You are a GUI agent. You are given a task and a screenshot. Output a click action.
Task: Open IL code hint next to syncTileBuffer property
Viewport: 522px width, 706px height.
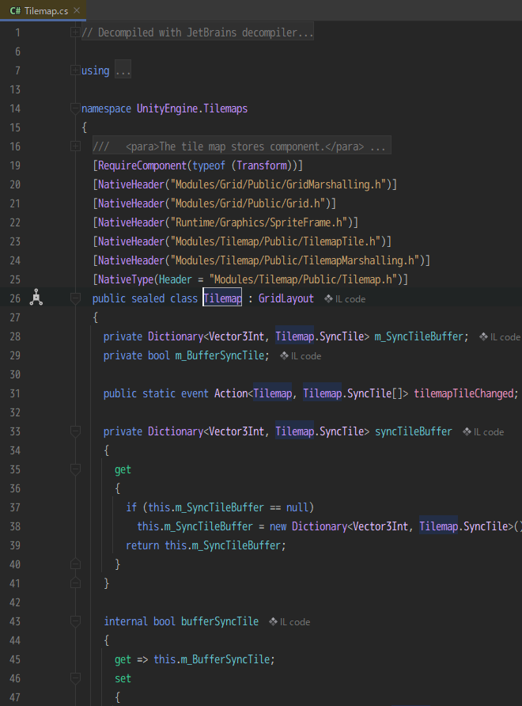(483, 432)
